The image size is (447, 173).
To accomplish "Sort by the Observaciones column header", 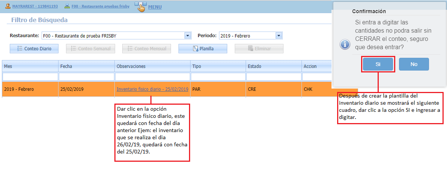I will (153, 66).
